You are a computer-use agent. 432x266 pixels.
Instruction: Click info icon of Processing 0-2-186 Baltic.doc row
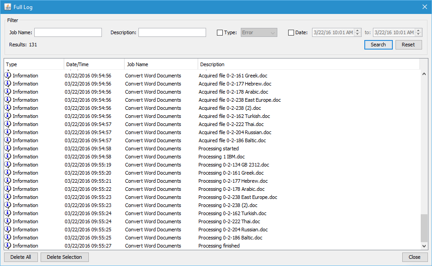tap(8, 238)
